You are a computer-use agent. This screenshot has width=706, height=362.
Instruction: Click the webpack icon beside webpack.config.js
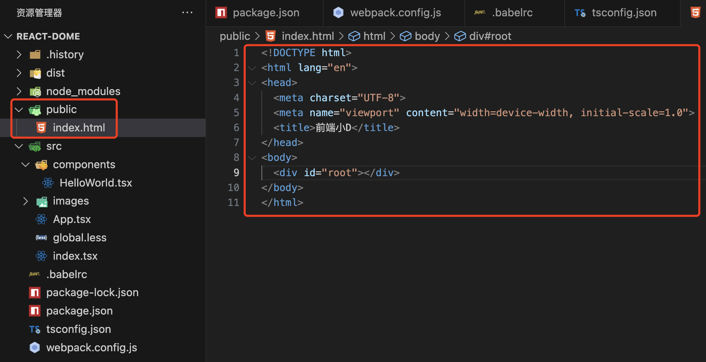pyautogui.click(x=35, y=347)
